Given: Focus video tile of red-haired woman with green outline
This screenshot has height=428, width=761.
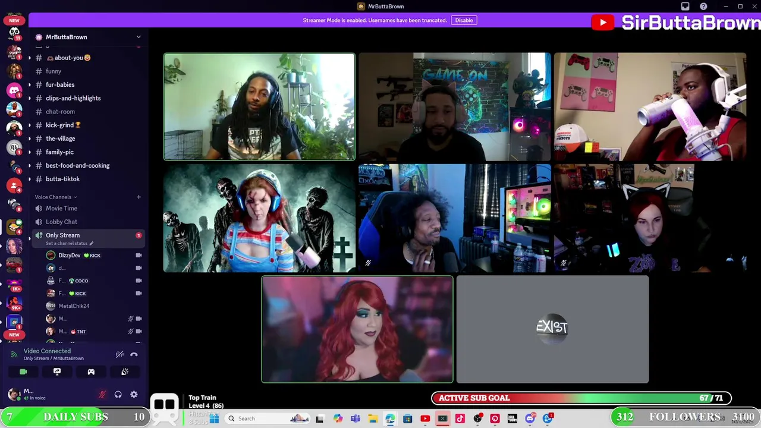Looking at the screenshot, I should click(357, 329).
